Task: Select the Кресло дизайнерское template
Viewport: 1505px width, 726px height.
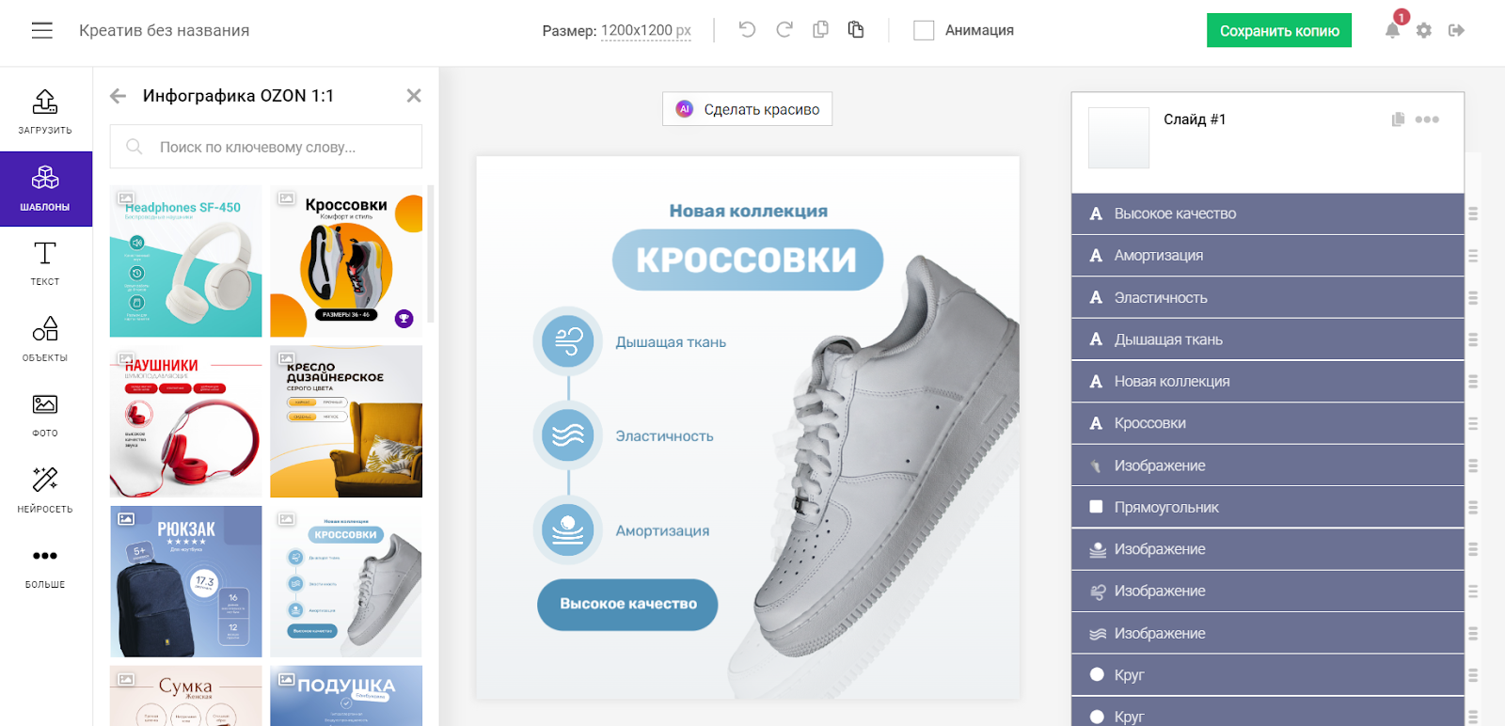Action: (346, 421)
